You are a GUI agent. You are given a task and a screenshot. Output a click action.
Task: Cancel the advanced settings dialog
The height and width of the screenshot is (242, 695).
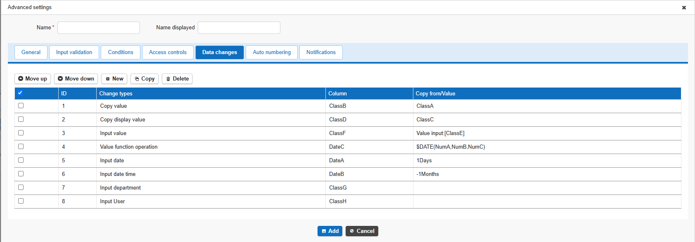pyautogui.click(x=362, y=231)
